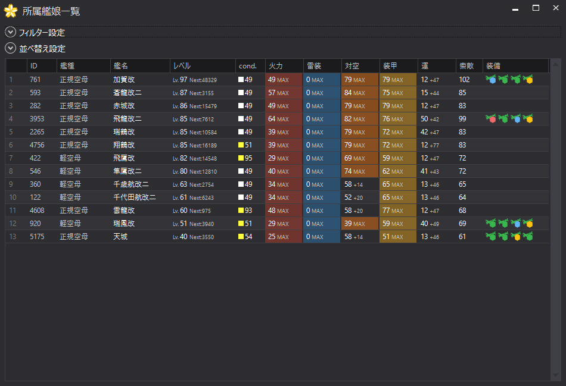This screenshot has width=566, height=386.
Task: Click the yellow cond square for 飛鷹改
Action: [x=241, y=158]
